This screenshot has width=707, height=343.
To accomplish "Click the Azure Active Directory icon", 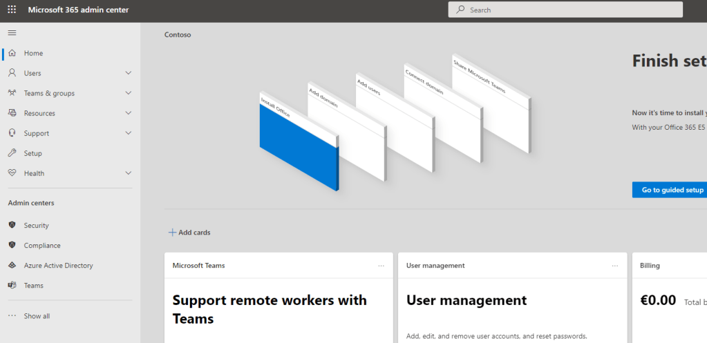I will click(x=12, y=266).
